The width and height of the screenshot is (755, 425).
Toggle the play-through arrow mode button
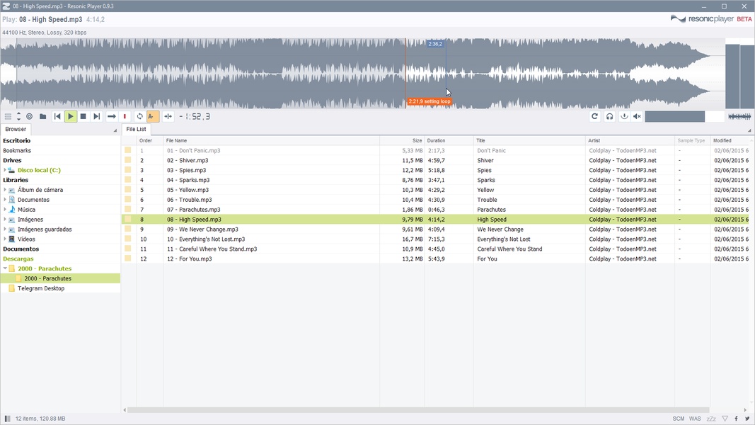tap(111, 116)
